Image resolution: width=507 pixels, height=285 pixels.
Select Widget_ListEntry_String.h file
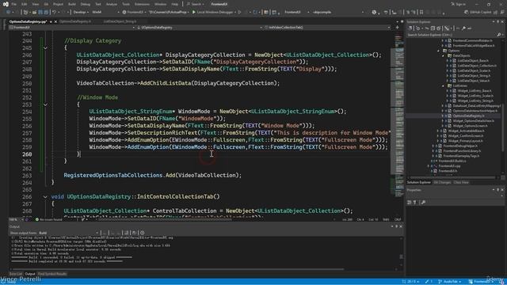tap(475, 101)
